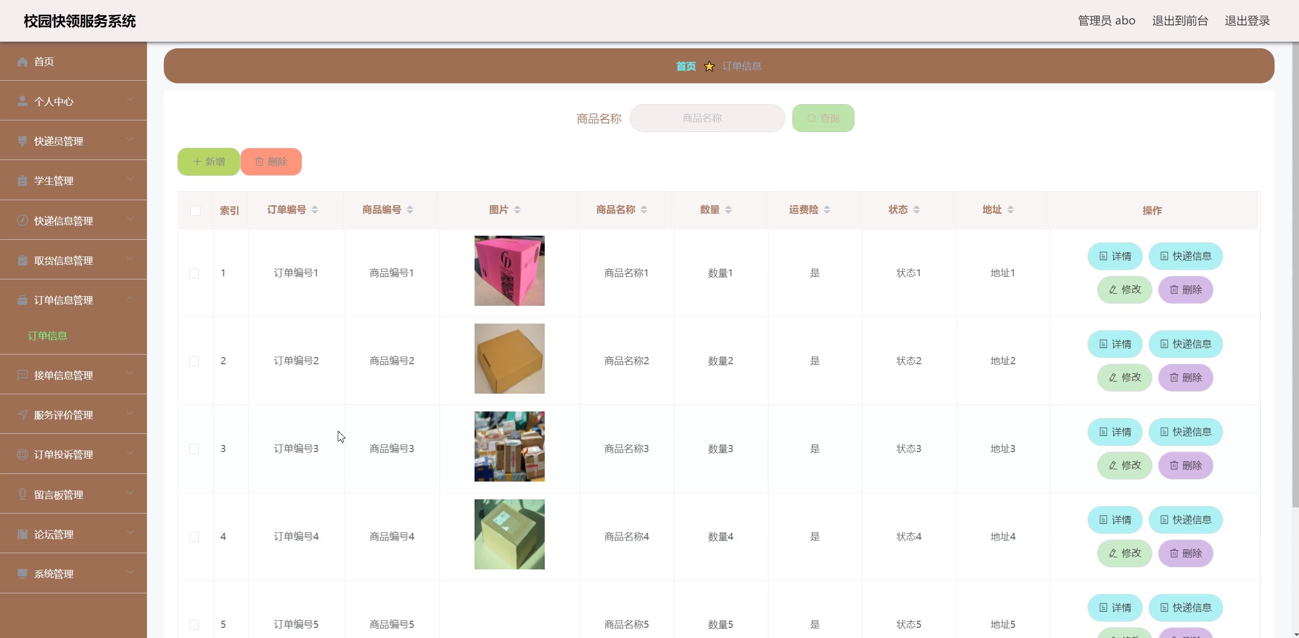Click the 论坛管理 sidebar icon
The height and width of the screenshot is (638, 1299).
click(x=22, y=534)
